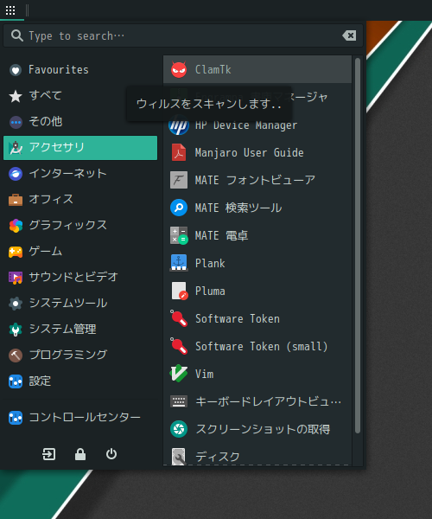The image size is (432, 519).
Task: Click the Software Token label
Action: point(238,318)
